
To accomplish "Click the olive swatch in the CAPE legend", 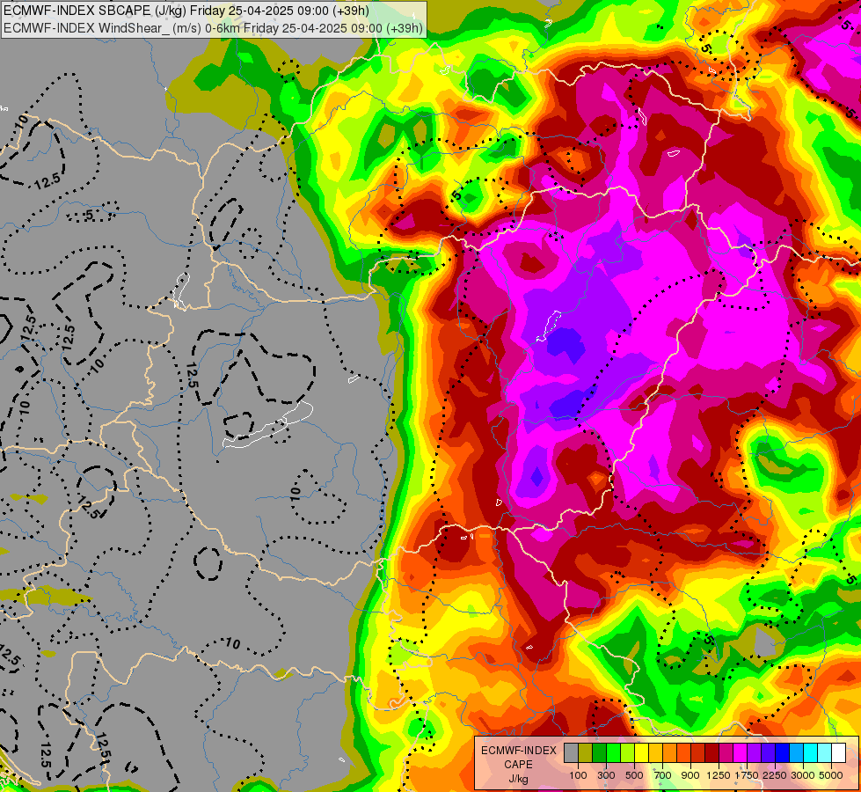I will pyautogui.click(x=586, y=753).
